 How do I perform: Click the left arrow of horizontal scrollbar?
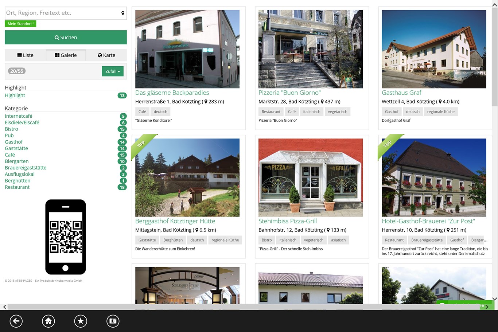pyautogui.click(x=4, y=307)
